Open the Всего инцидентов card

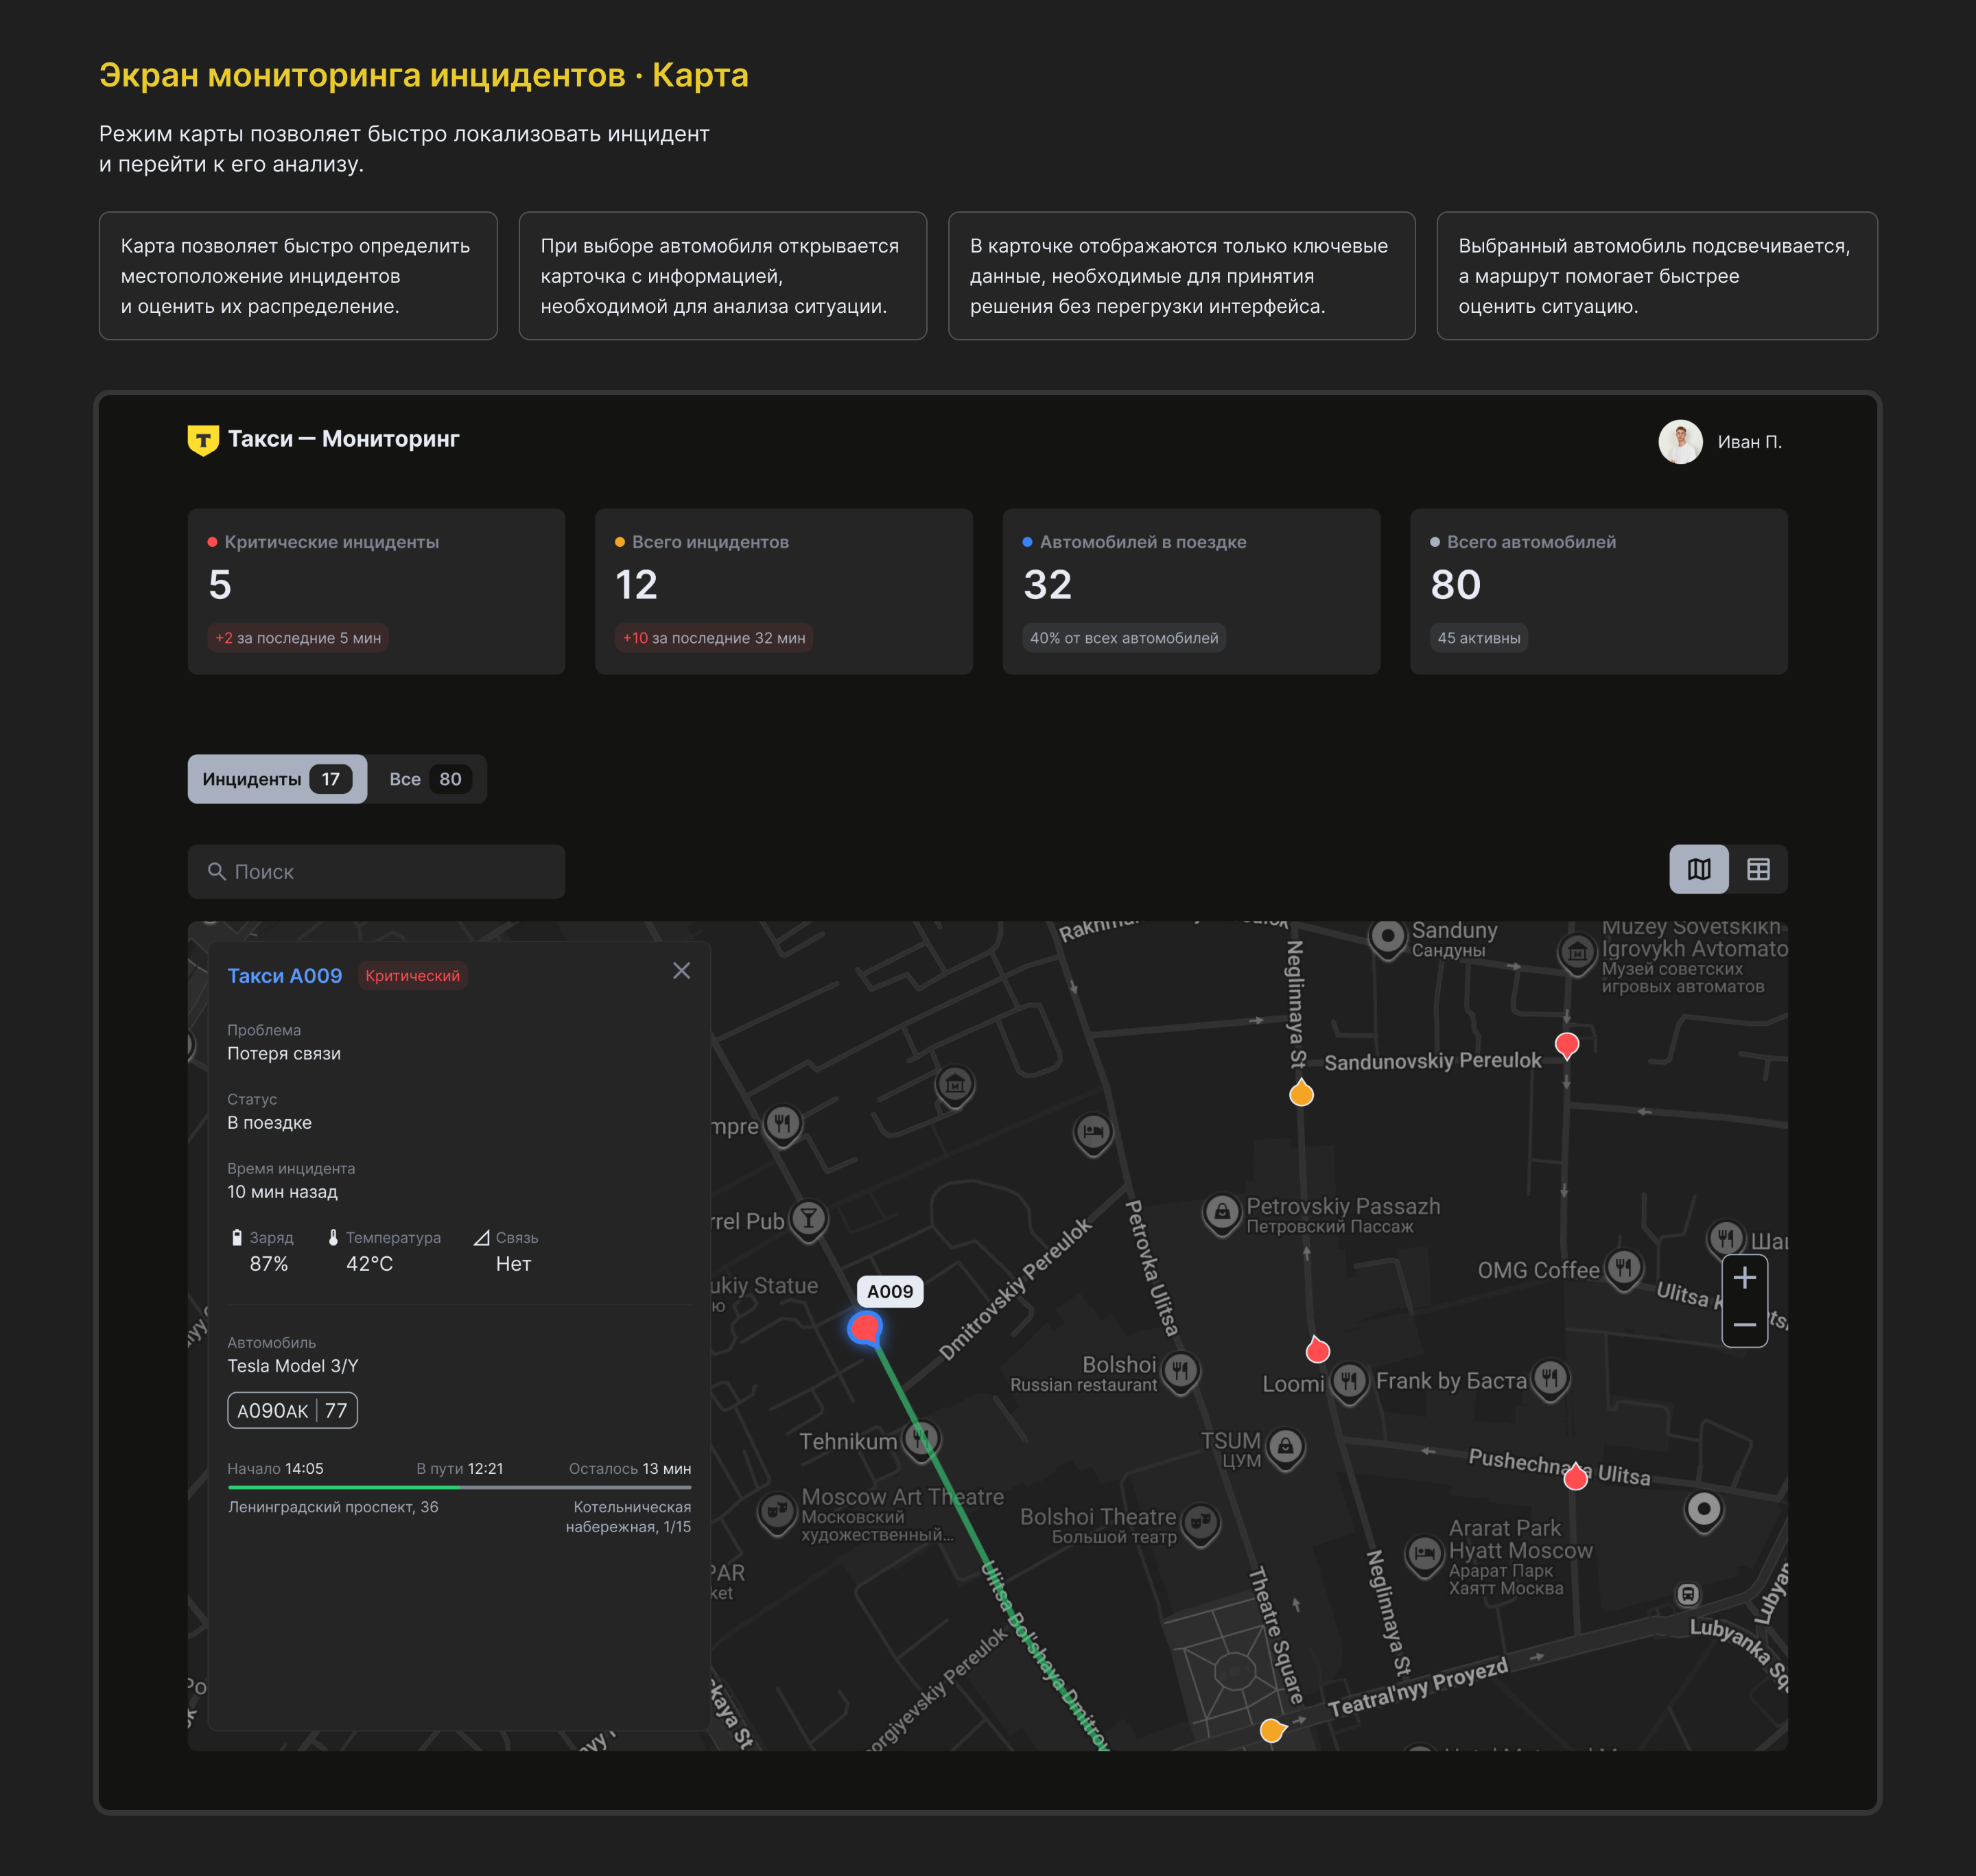coord(784,592)
